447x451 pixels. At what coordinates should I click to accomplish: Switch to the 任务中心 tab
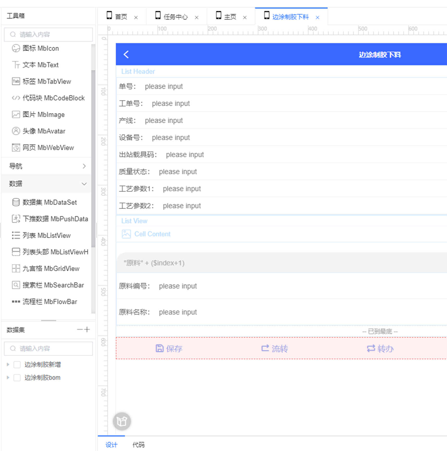(175, 17)
